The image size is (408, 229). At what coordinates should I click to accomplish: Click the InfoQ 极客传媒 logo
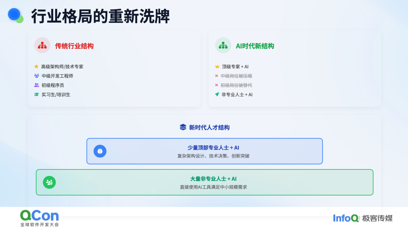click(363, 218)
